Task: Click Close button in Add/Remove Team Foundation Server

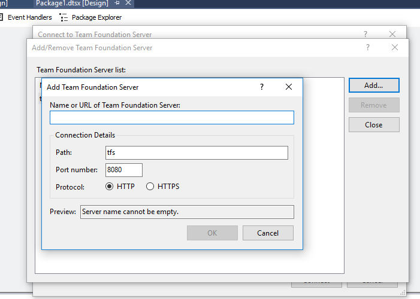Action: [x=374, y=125]
